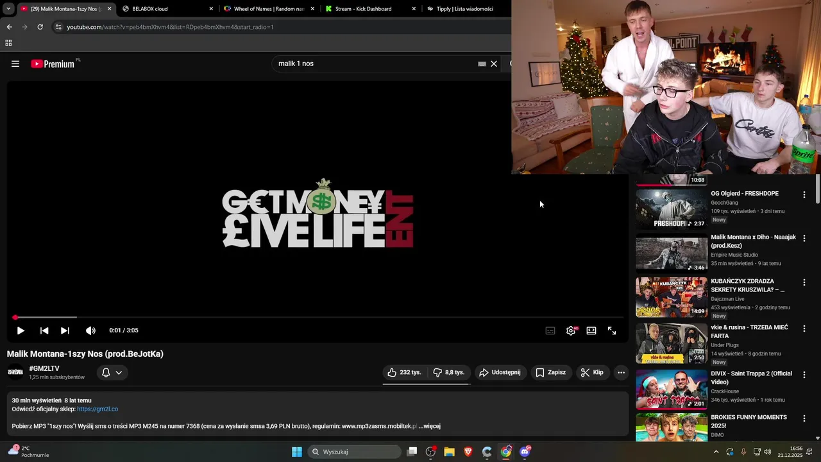Click Zapisz to save video
Viewport: 821px width, 462px height.
(550, 372)
